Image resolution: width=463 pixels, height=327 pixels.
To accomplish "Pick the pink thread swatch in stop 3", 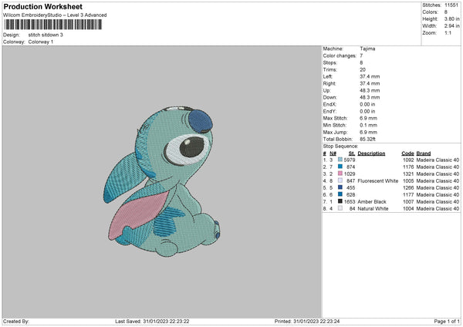I will [x=339, y=174].
